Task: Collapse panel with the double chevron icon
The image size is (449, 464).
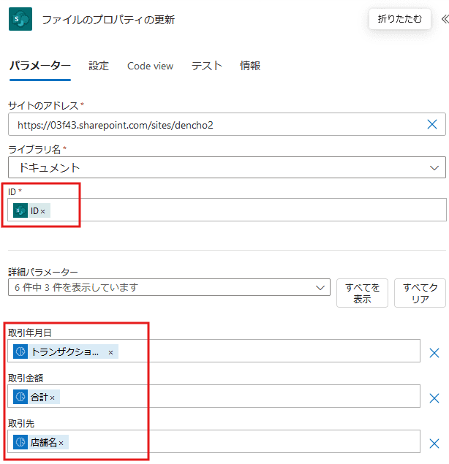Action: [442, 19]
